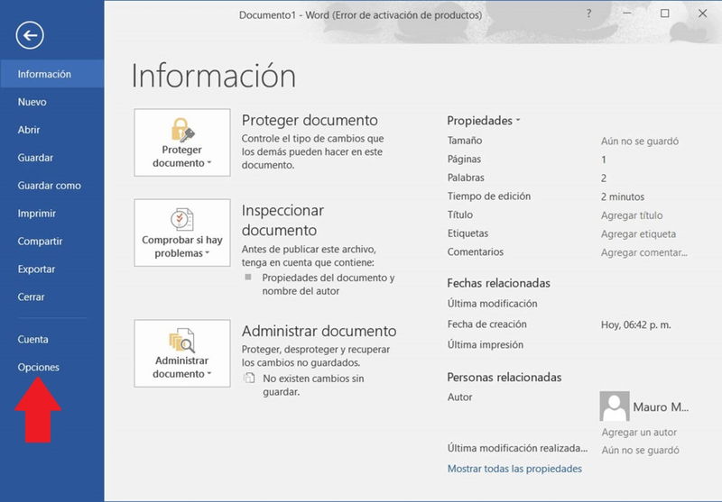722x502 pixels.
Task: Click the help question mark icon
Action: (589, 14)
